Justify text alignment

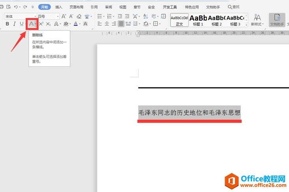point(121,24)
